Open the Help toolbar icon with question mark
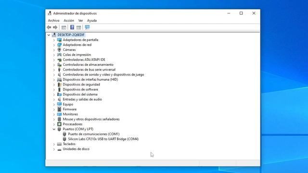Screen dimensions: 308x173 pos(72,27)
